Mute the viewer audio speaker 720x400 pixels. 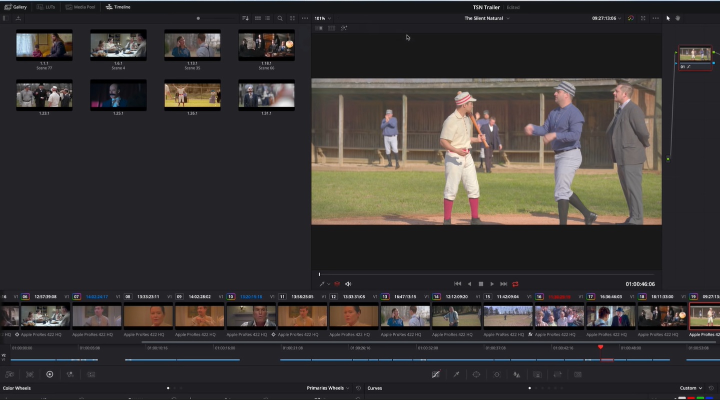point(348,284)
